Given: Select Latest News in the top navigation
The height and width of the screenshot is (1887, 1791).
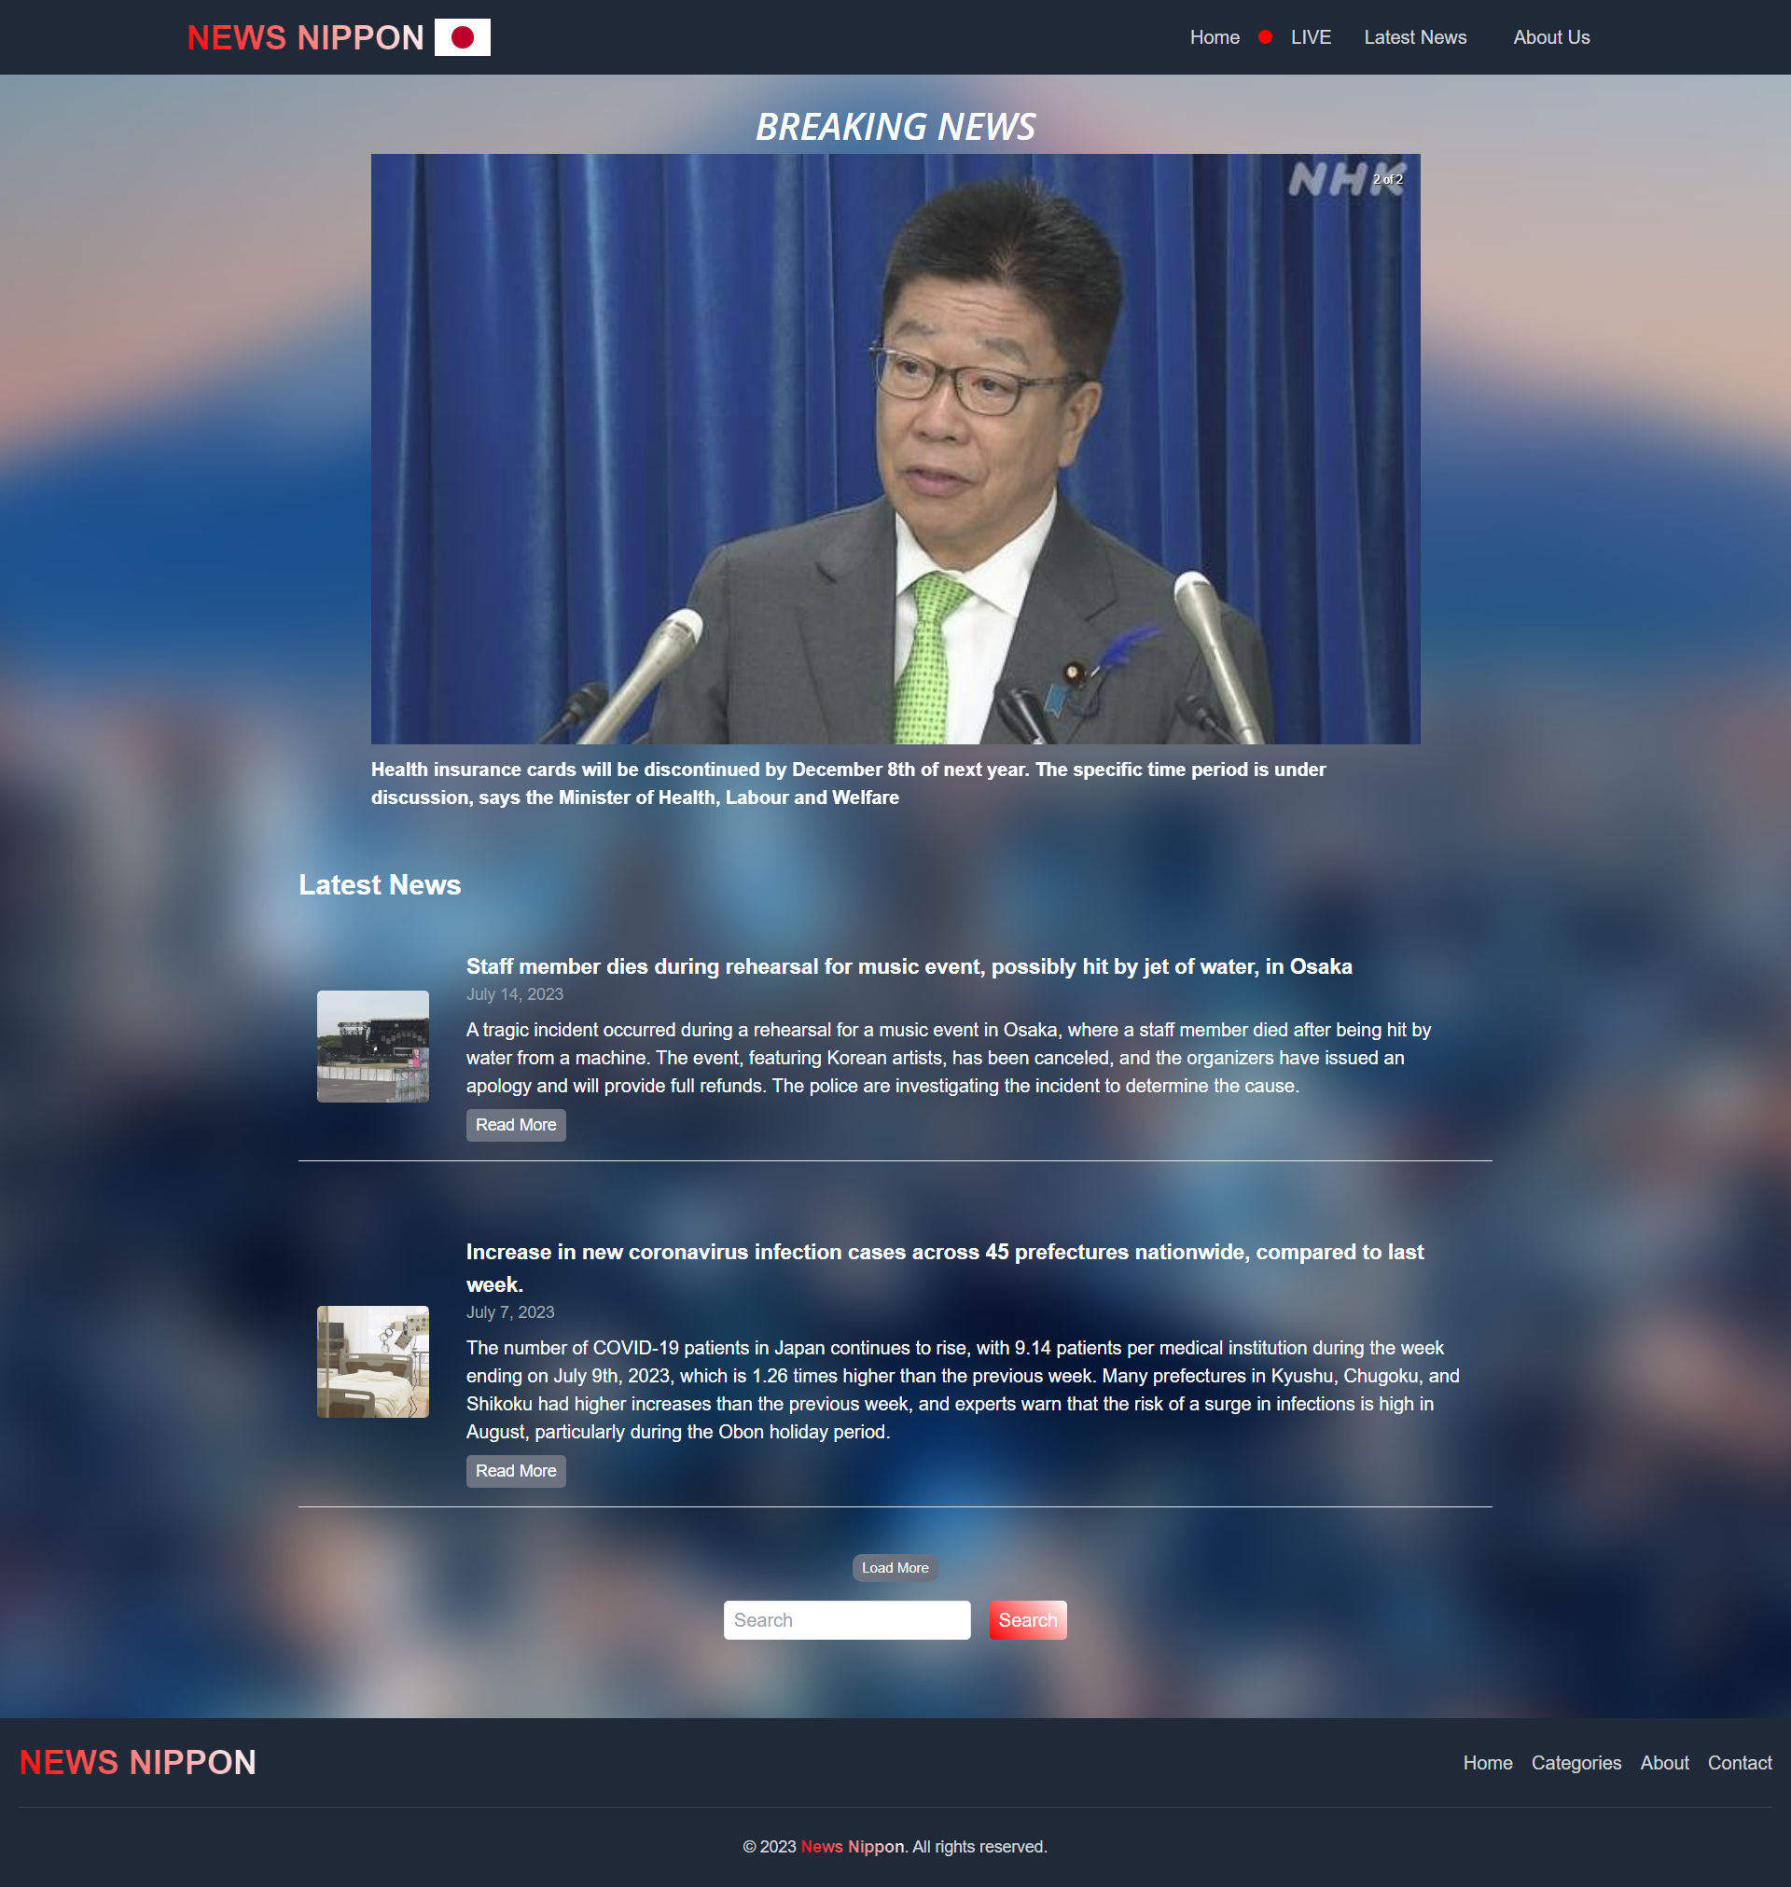Looking at the screenshot, I should (x=1416, y=37).
